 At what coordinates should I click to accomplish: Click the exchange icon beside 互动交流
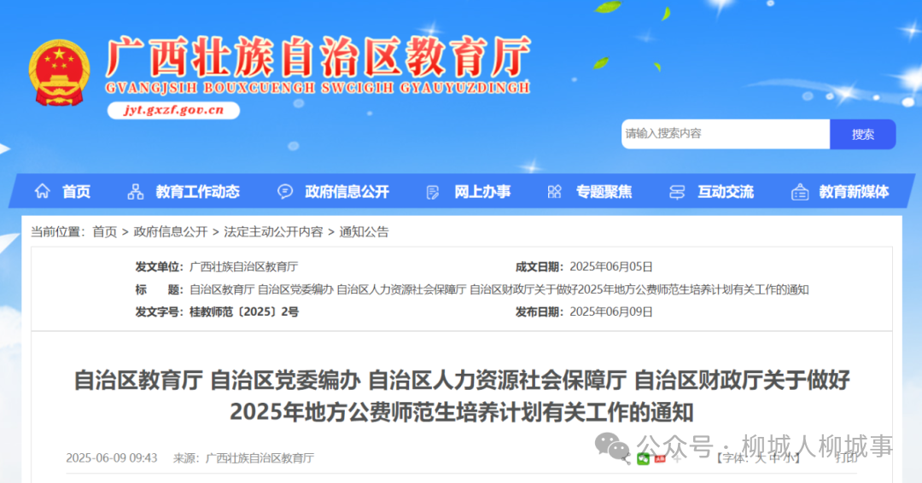click(x=677, y=192)
